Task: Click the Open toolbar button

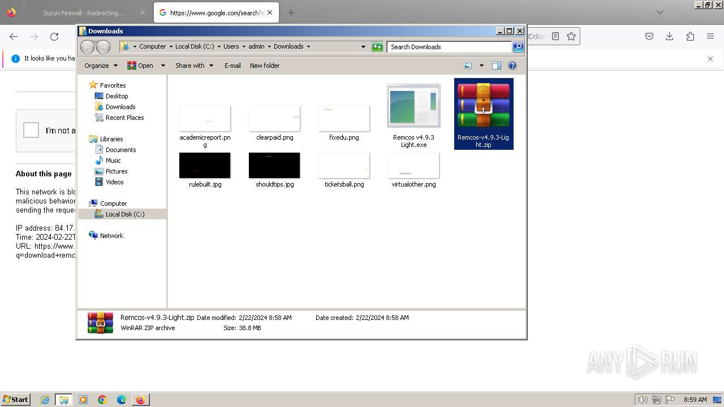Action: coord(140,66)
